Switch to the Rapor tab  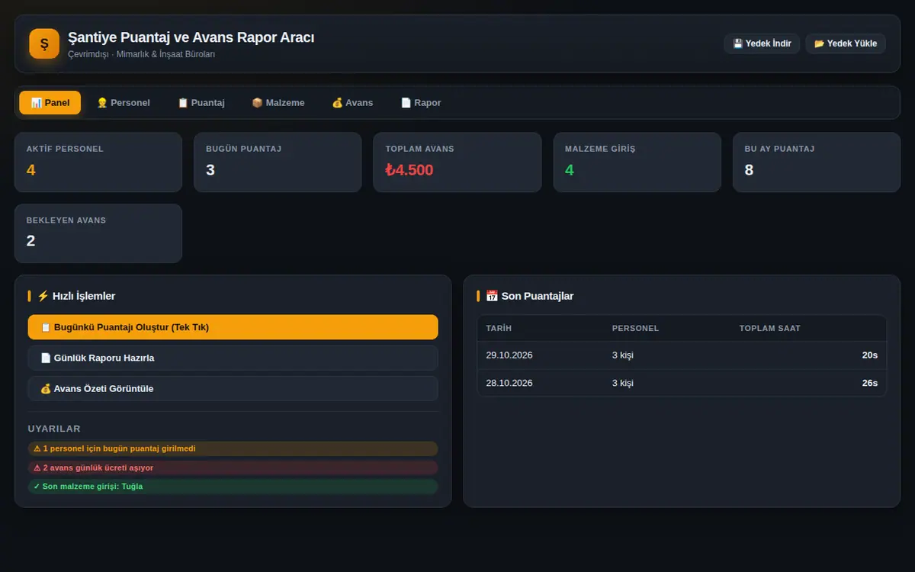coord(421,103)
